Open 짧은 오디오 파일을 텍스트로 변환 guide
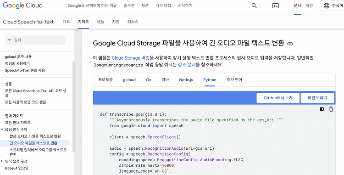Screen dimensions: 344x175 click(x=35, y=136)
